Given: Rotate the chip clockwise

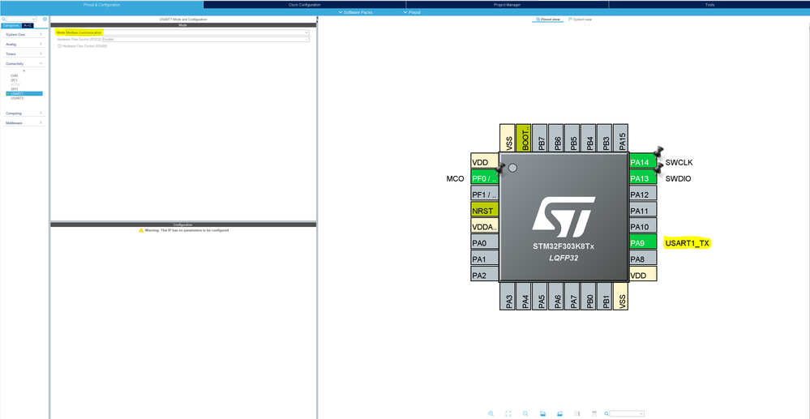Looking at the screenshot, I should [542, 413].
